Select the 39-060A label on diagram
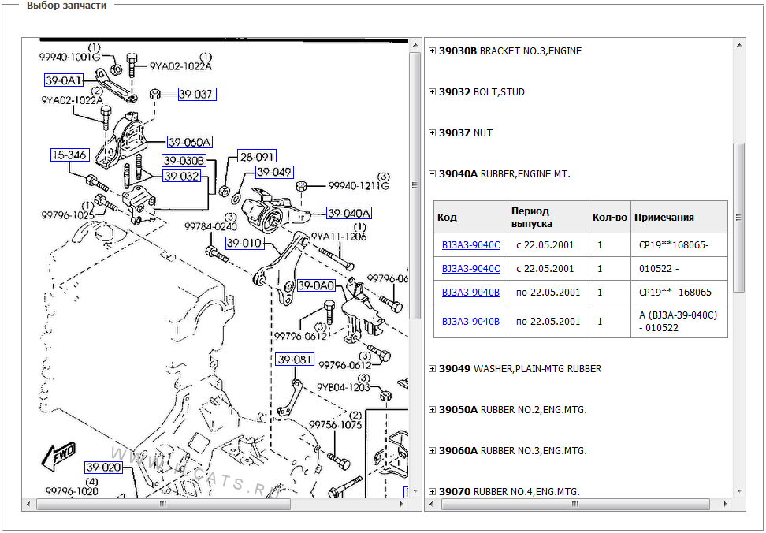 click(190, 142)
